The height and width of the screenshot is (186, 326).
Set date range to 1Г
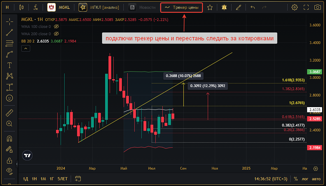click(x=52, y=179)
